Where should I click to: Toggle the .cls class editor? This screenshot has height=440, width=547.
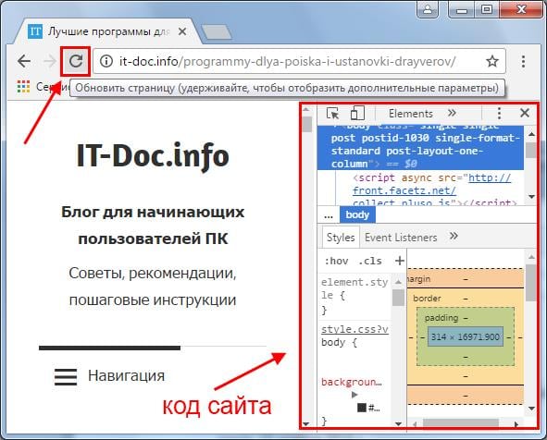[x=370, y=261]
